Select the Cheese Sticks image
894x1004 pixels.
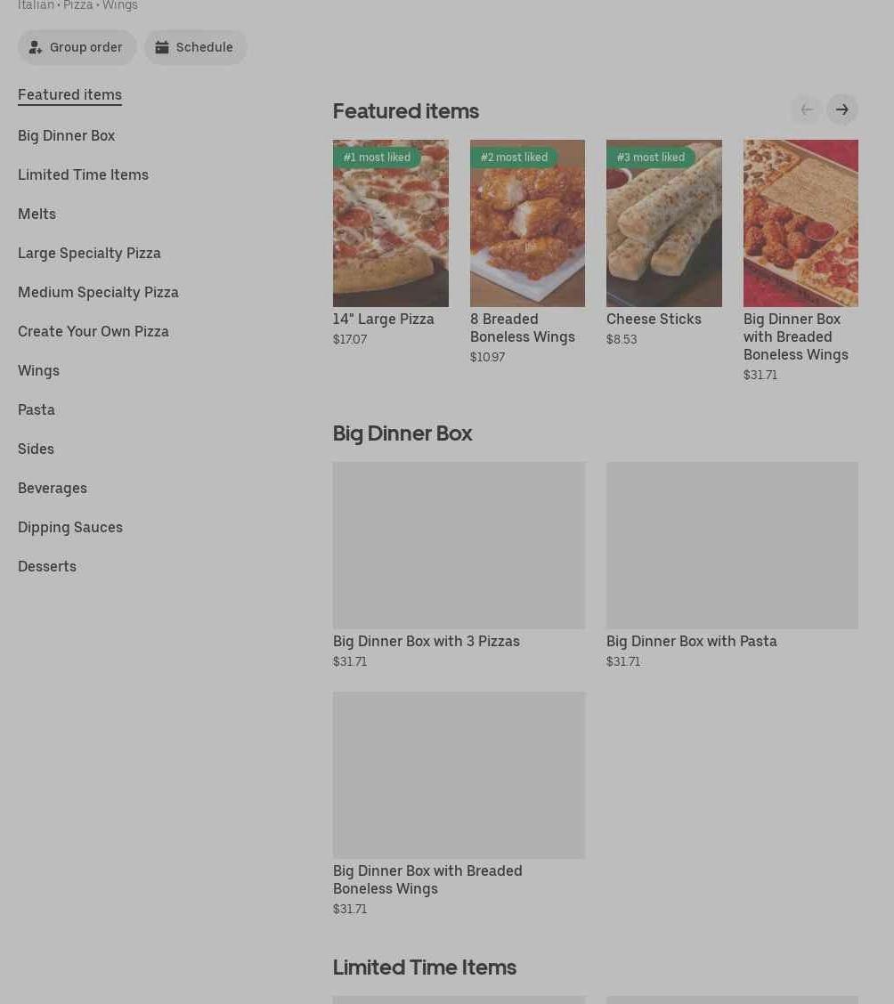[x=664, y=223]
